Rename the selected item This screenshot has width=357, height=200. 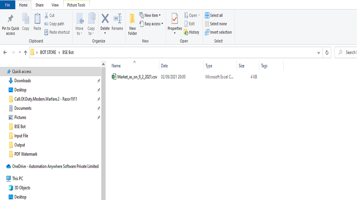(117, 22)
